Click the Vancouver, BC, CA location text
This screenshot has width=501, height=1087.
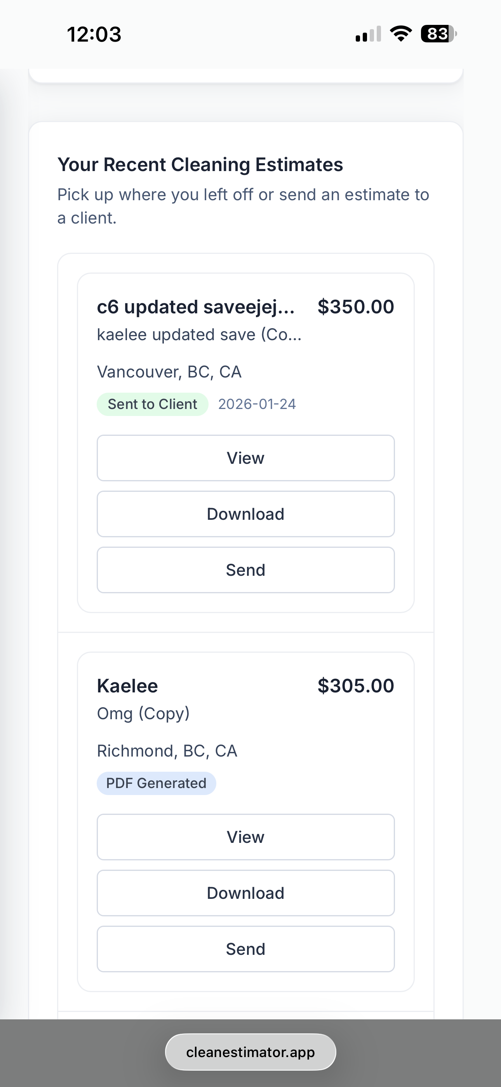pos(169,372)
